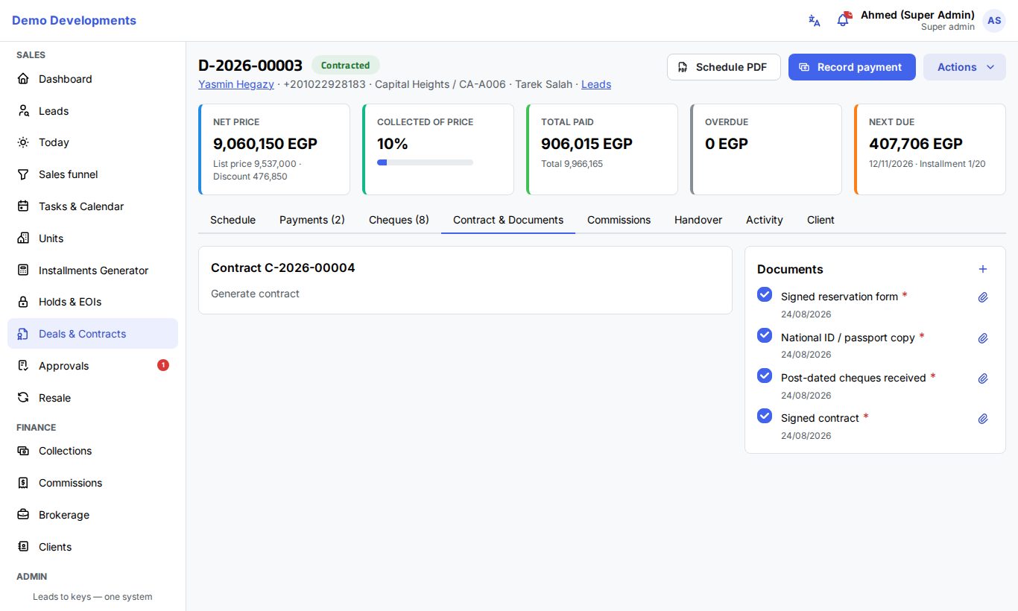Click the Resale refresh icon
1018x611 pixels.
[x=23, y=398]
